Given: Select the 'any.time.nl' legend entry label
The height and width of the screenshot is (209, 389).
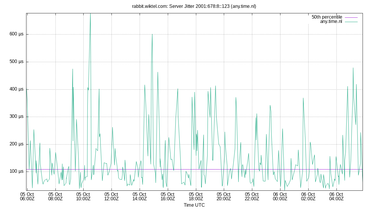Looking at the screenshot, I should tap(331, 22).
